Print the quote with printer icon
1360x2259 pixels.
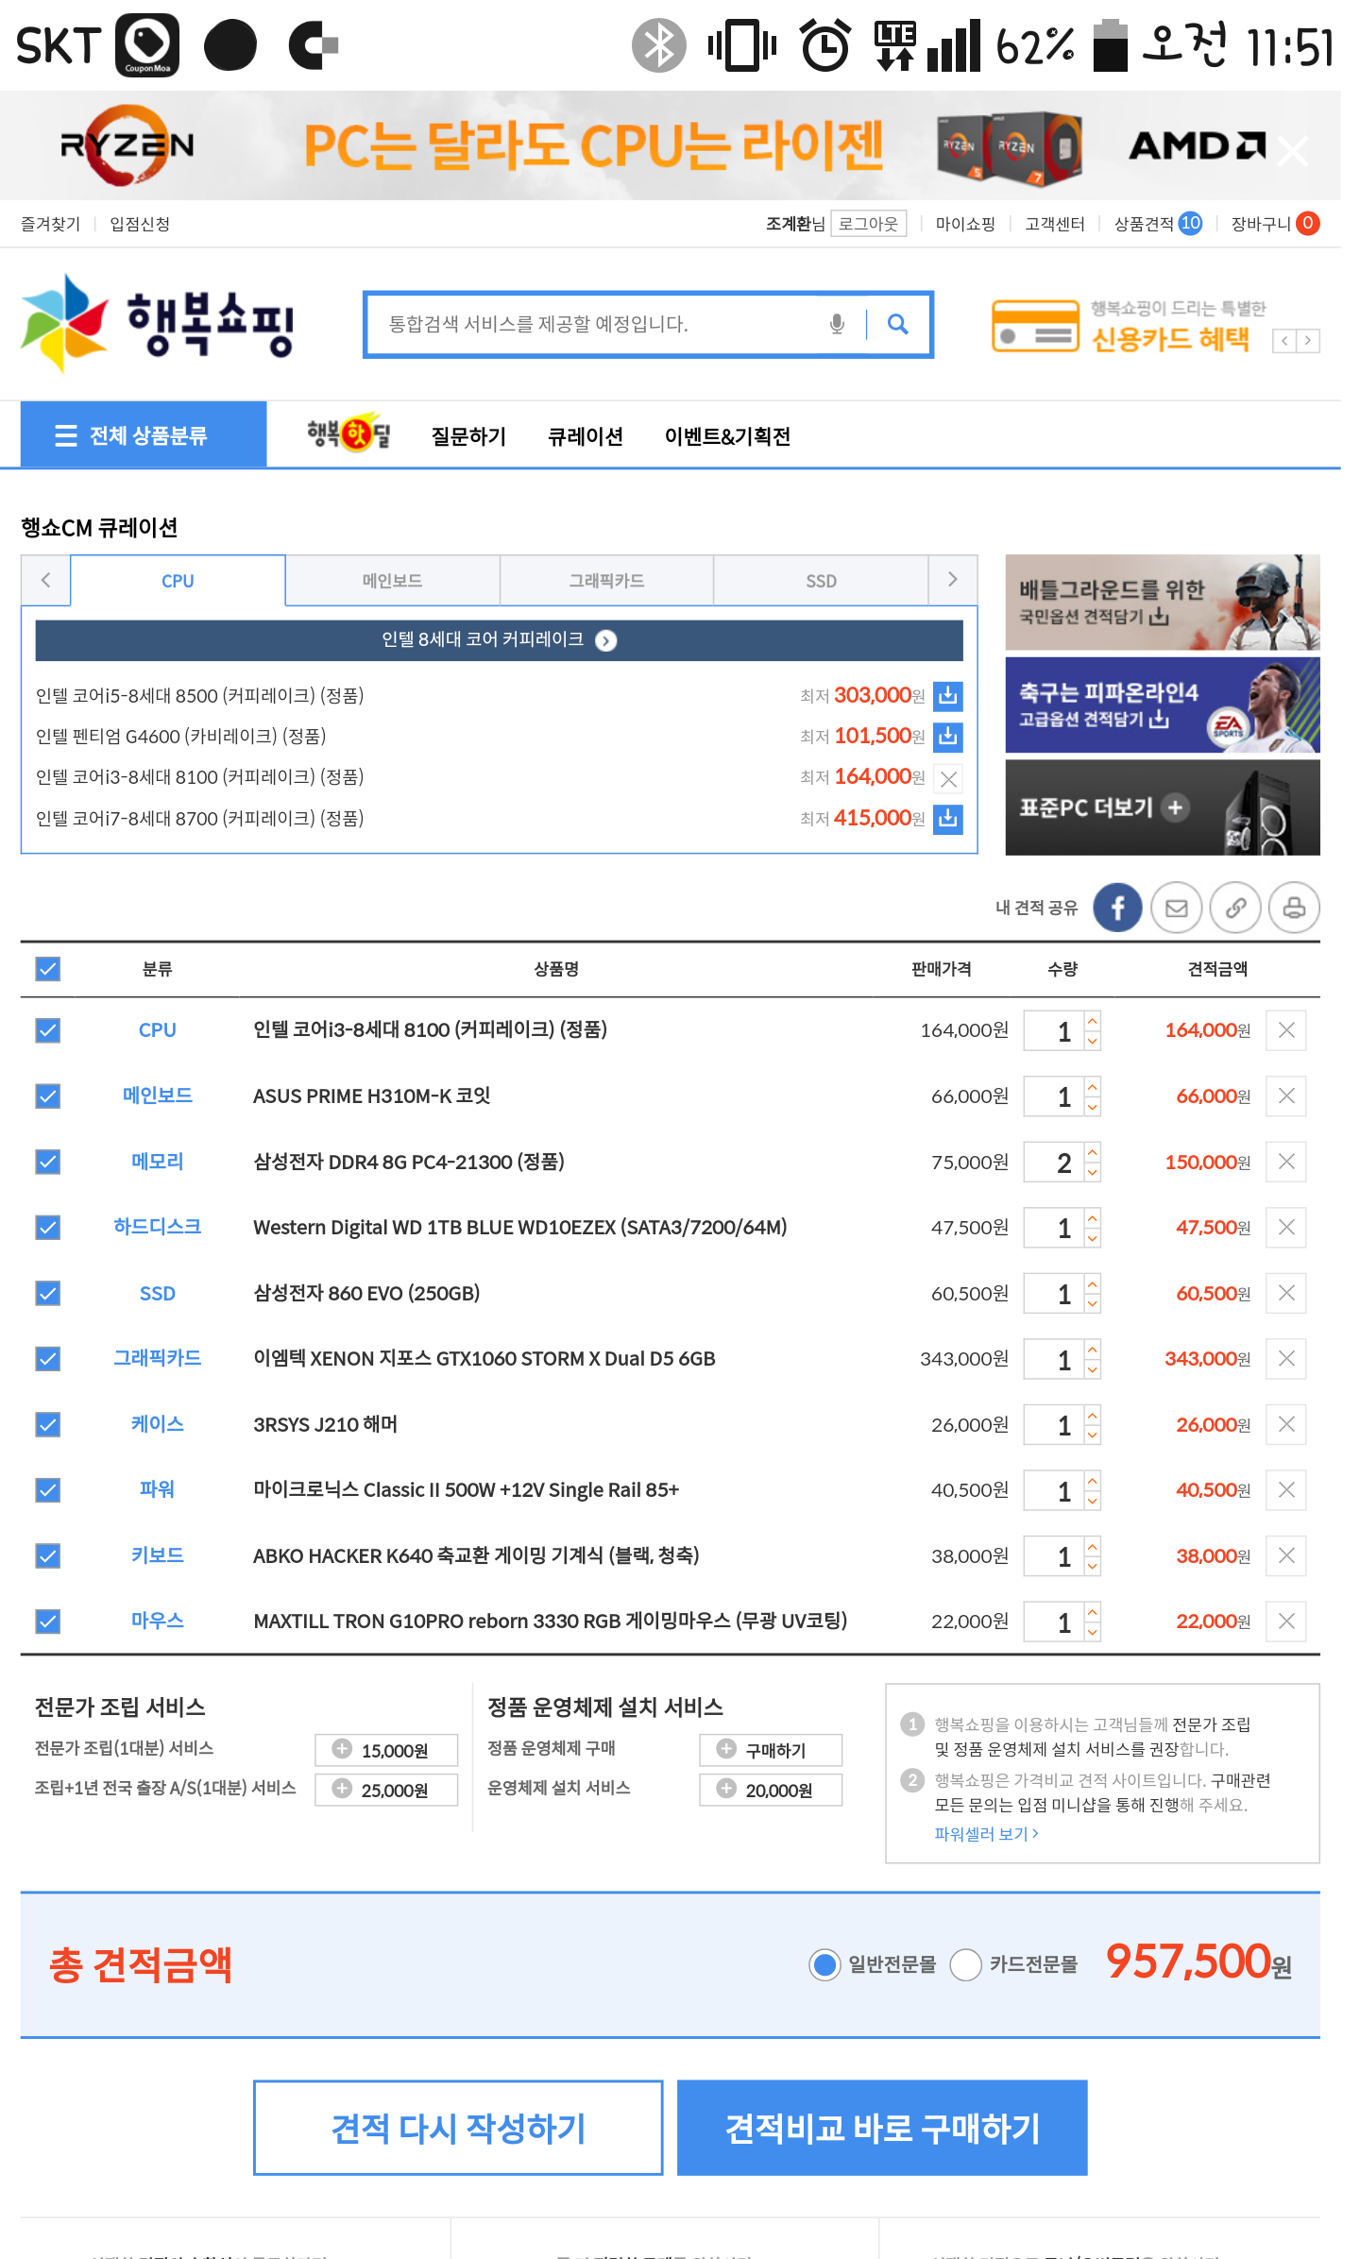[x=1294, y=908]
